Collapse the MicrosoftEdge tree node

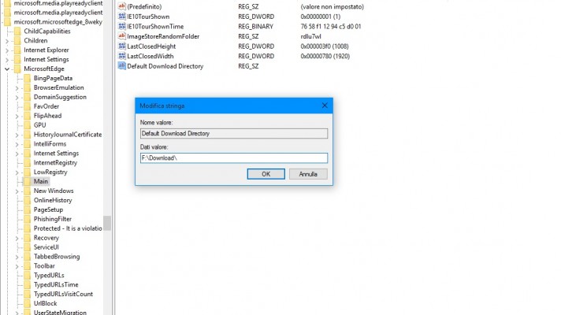click(7, 69)
